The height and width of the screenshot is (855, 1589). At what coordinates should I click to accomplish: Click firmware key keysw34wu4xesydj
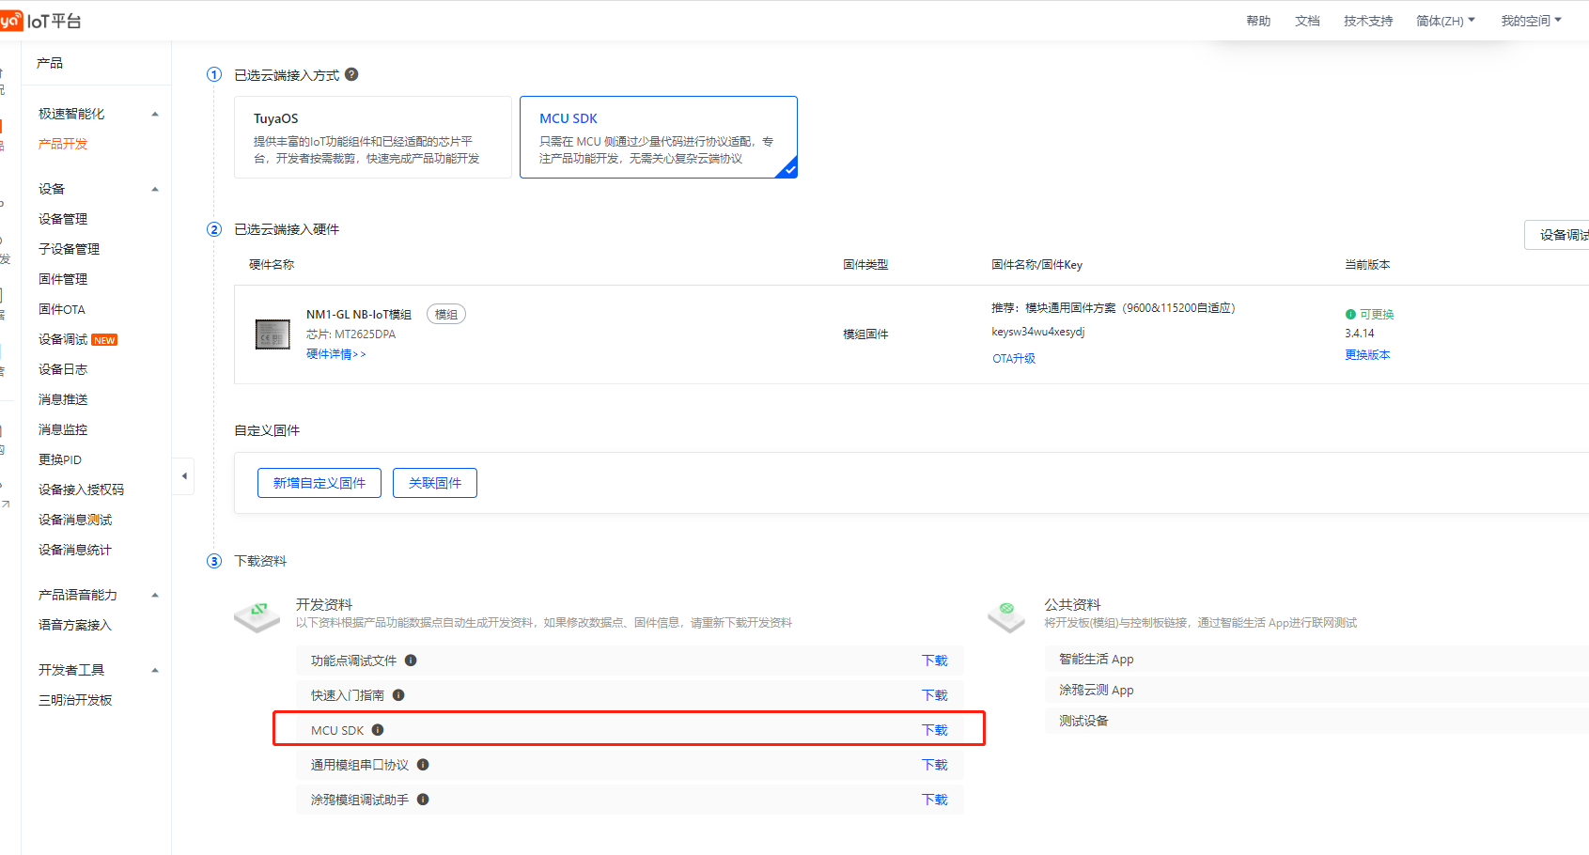1037,332
